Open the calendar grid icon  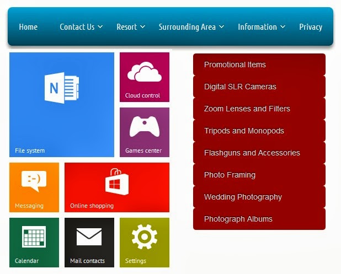[34, 237]
